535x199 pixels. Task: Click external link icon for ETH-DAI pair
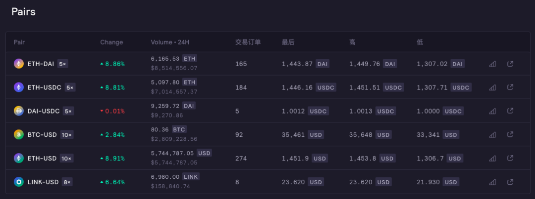point(510,64)
